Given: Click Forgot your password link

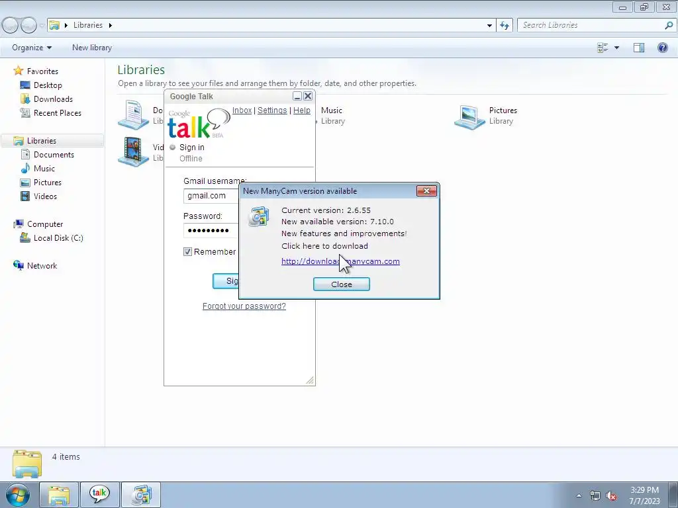Looking at the screenshot, I should 244,306.
